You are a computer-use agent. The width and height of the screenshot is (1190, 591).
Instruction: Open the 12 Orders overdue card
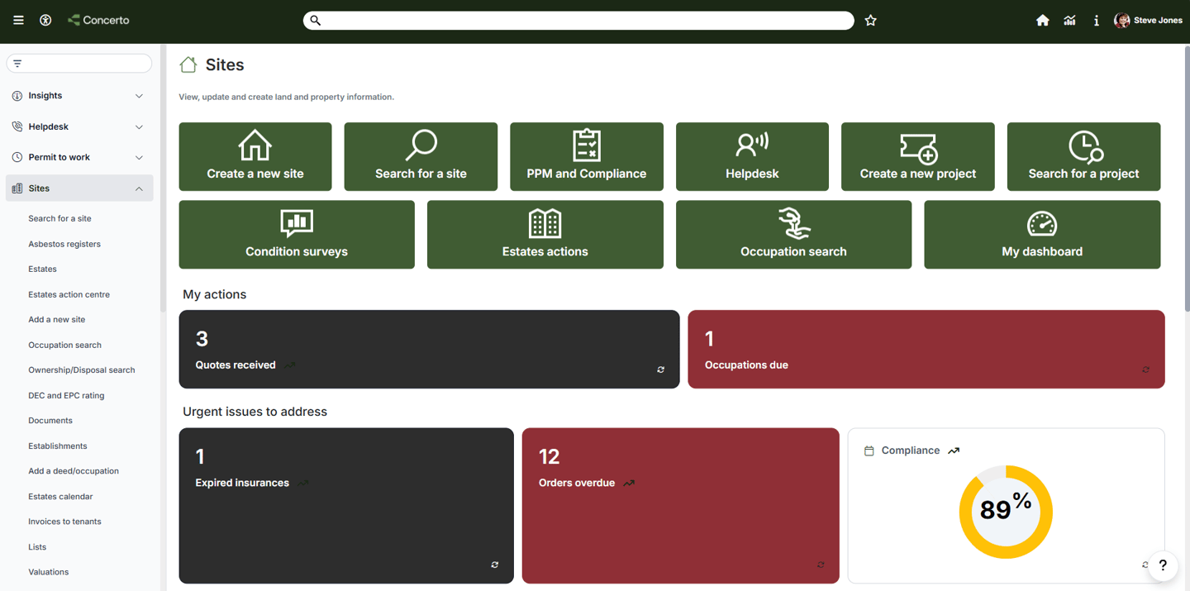[681, 505]
